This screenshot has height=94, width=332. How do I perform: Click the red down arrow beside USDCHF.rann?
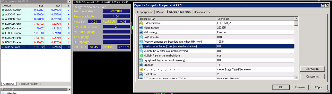pos(3,42)
